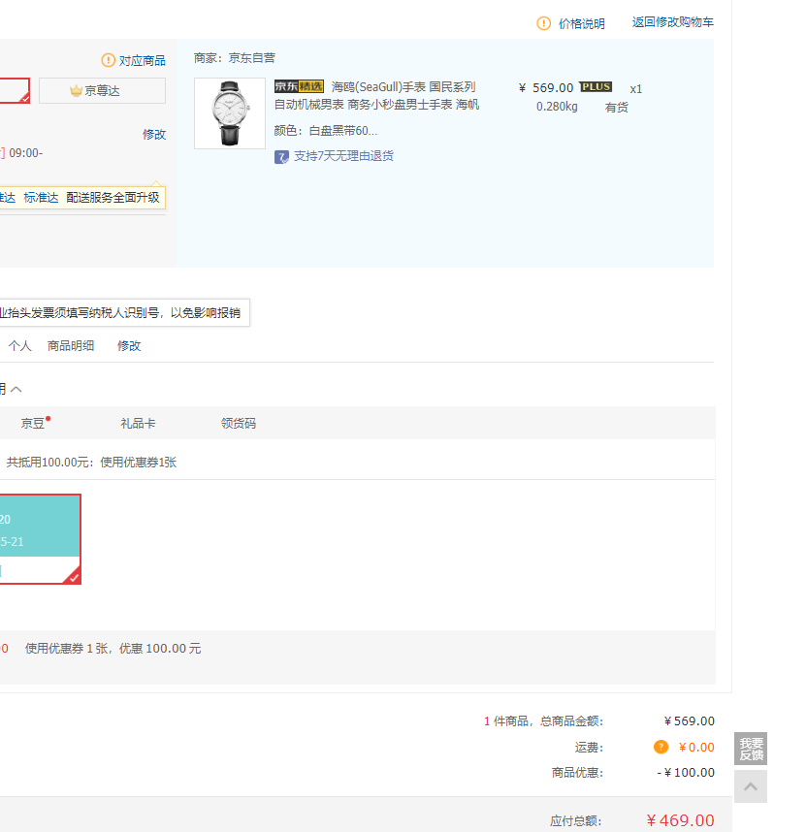Switch to the 领货码 tab
The height and width of the screenshot is (832, 806).
(x=239, y=423)
